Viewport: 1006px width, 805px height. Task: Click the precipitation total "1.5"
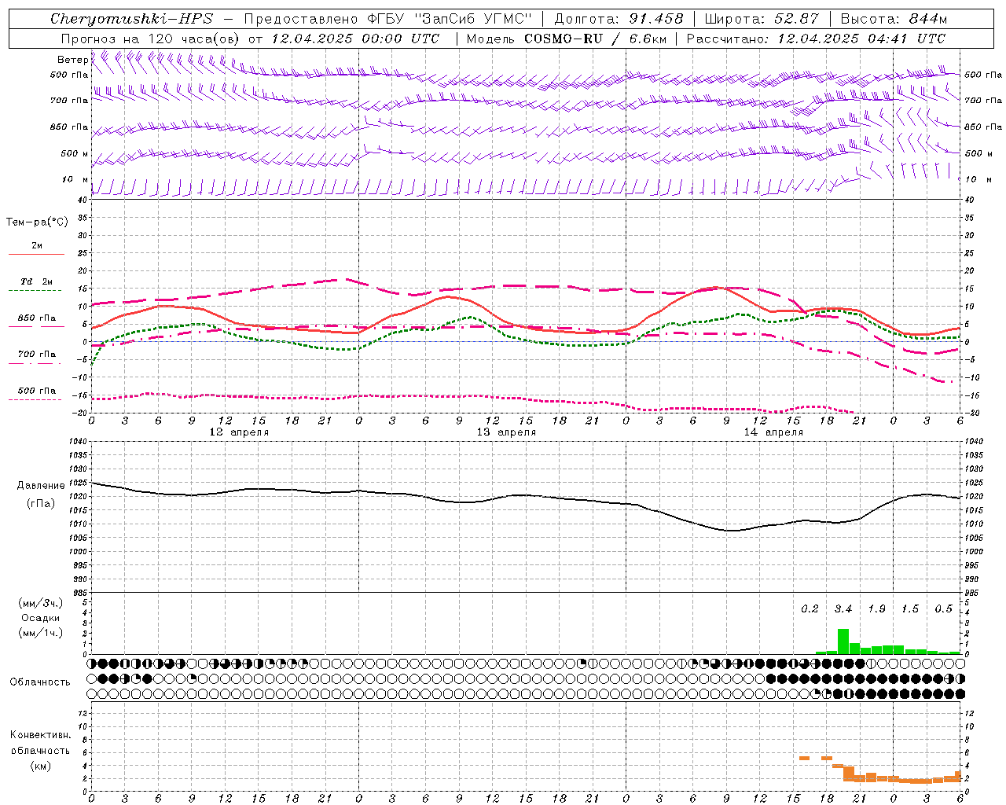(910, 609)
